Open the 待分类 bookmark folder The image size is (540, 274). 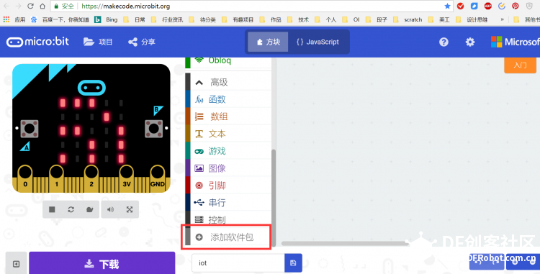click(x=203, y=19)
